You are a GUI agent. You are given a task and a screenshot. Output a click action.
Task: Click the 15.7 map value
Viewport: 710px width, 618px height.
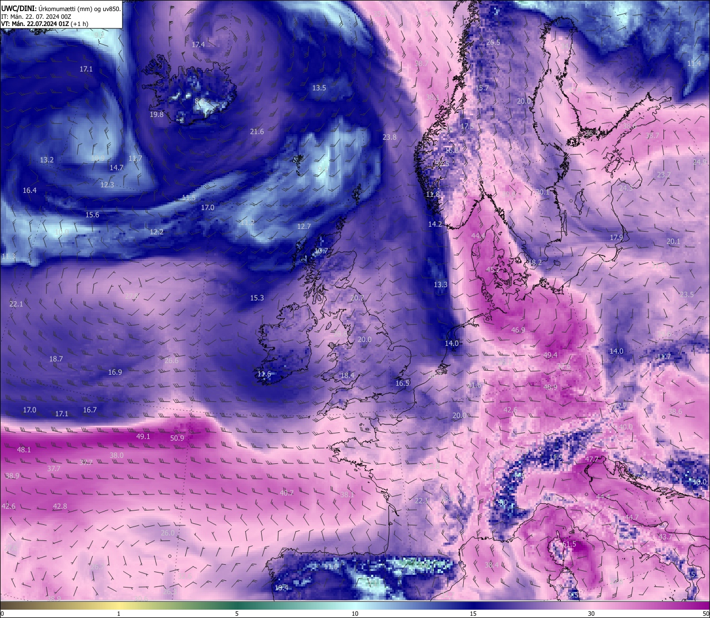482,88
